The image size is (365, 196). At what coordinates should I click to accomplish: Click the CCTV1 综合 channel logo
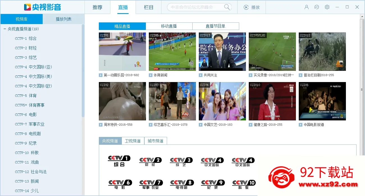[x=119, y=161]
